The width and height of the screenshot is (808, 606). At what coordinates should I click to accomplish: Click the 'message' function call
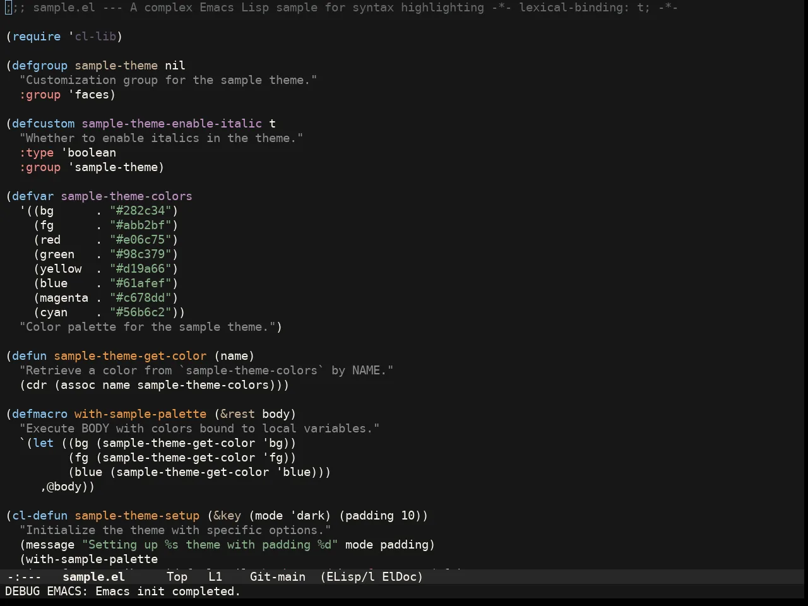[x=50, y=545]
